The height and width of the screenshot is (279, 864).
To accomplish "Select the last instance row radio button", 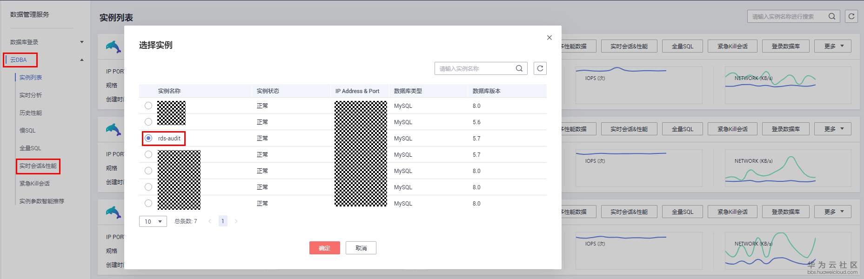I will click(148, 203).
